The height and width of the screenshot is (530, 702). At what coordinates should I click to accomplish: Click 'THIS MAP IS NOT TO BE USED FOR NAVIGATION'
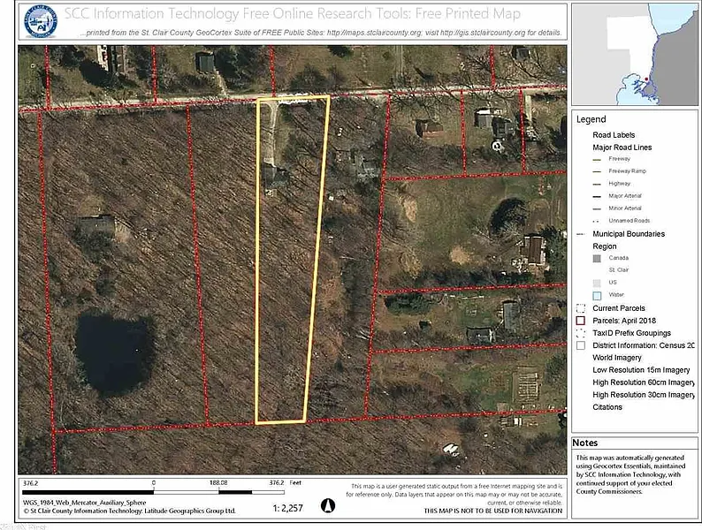[493, 511]
